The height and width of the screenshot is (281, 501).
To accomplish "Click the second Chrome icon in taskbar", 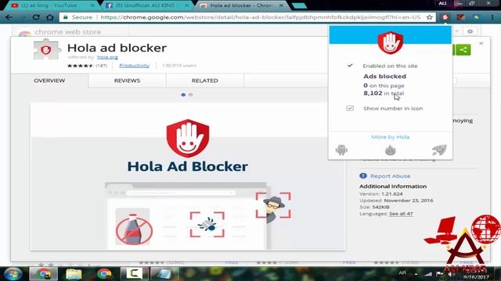I will coord(104,274).
